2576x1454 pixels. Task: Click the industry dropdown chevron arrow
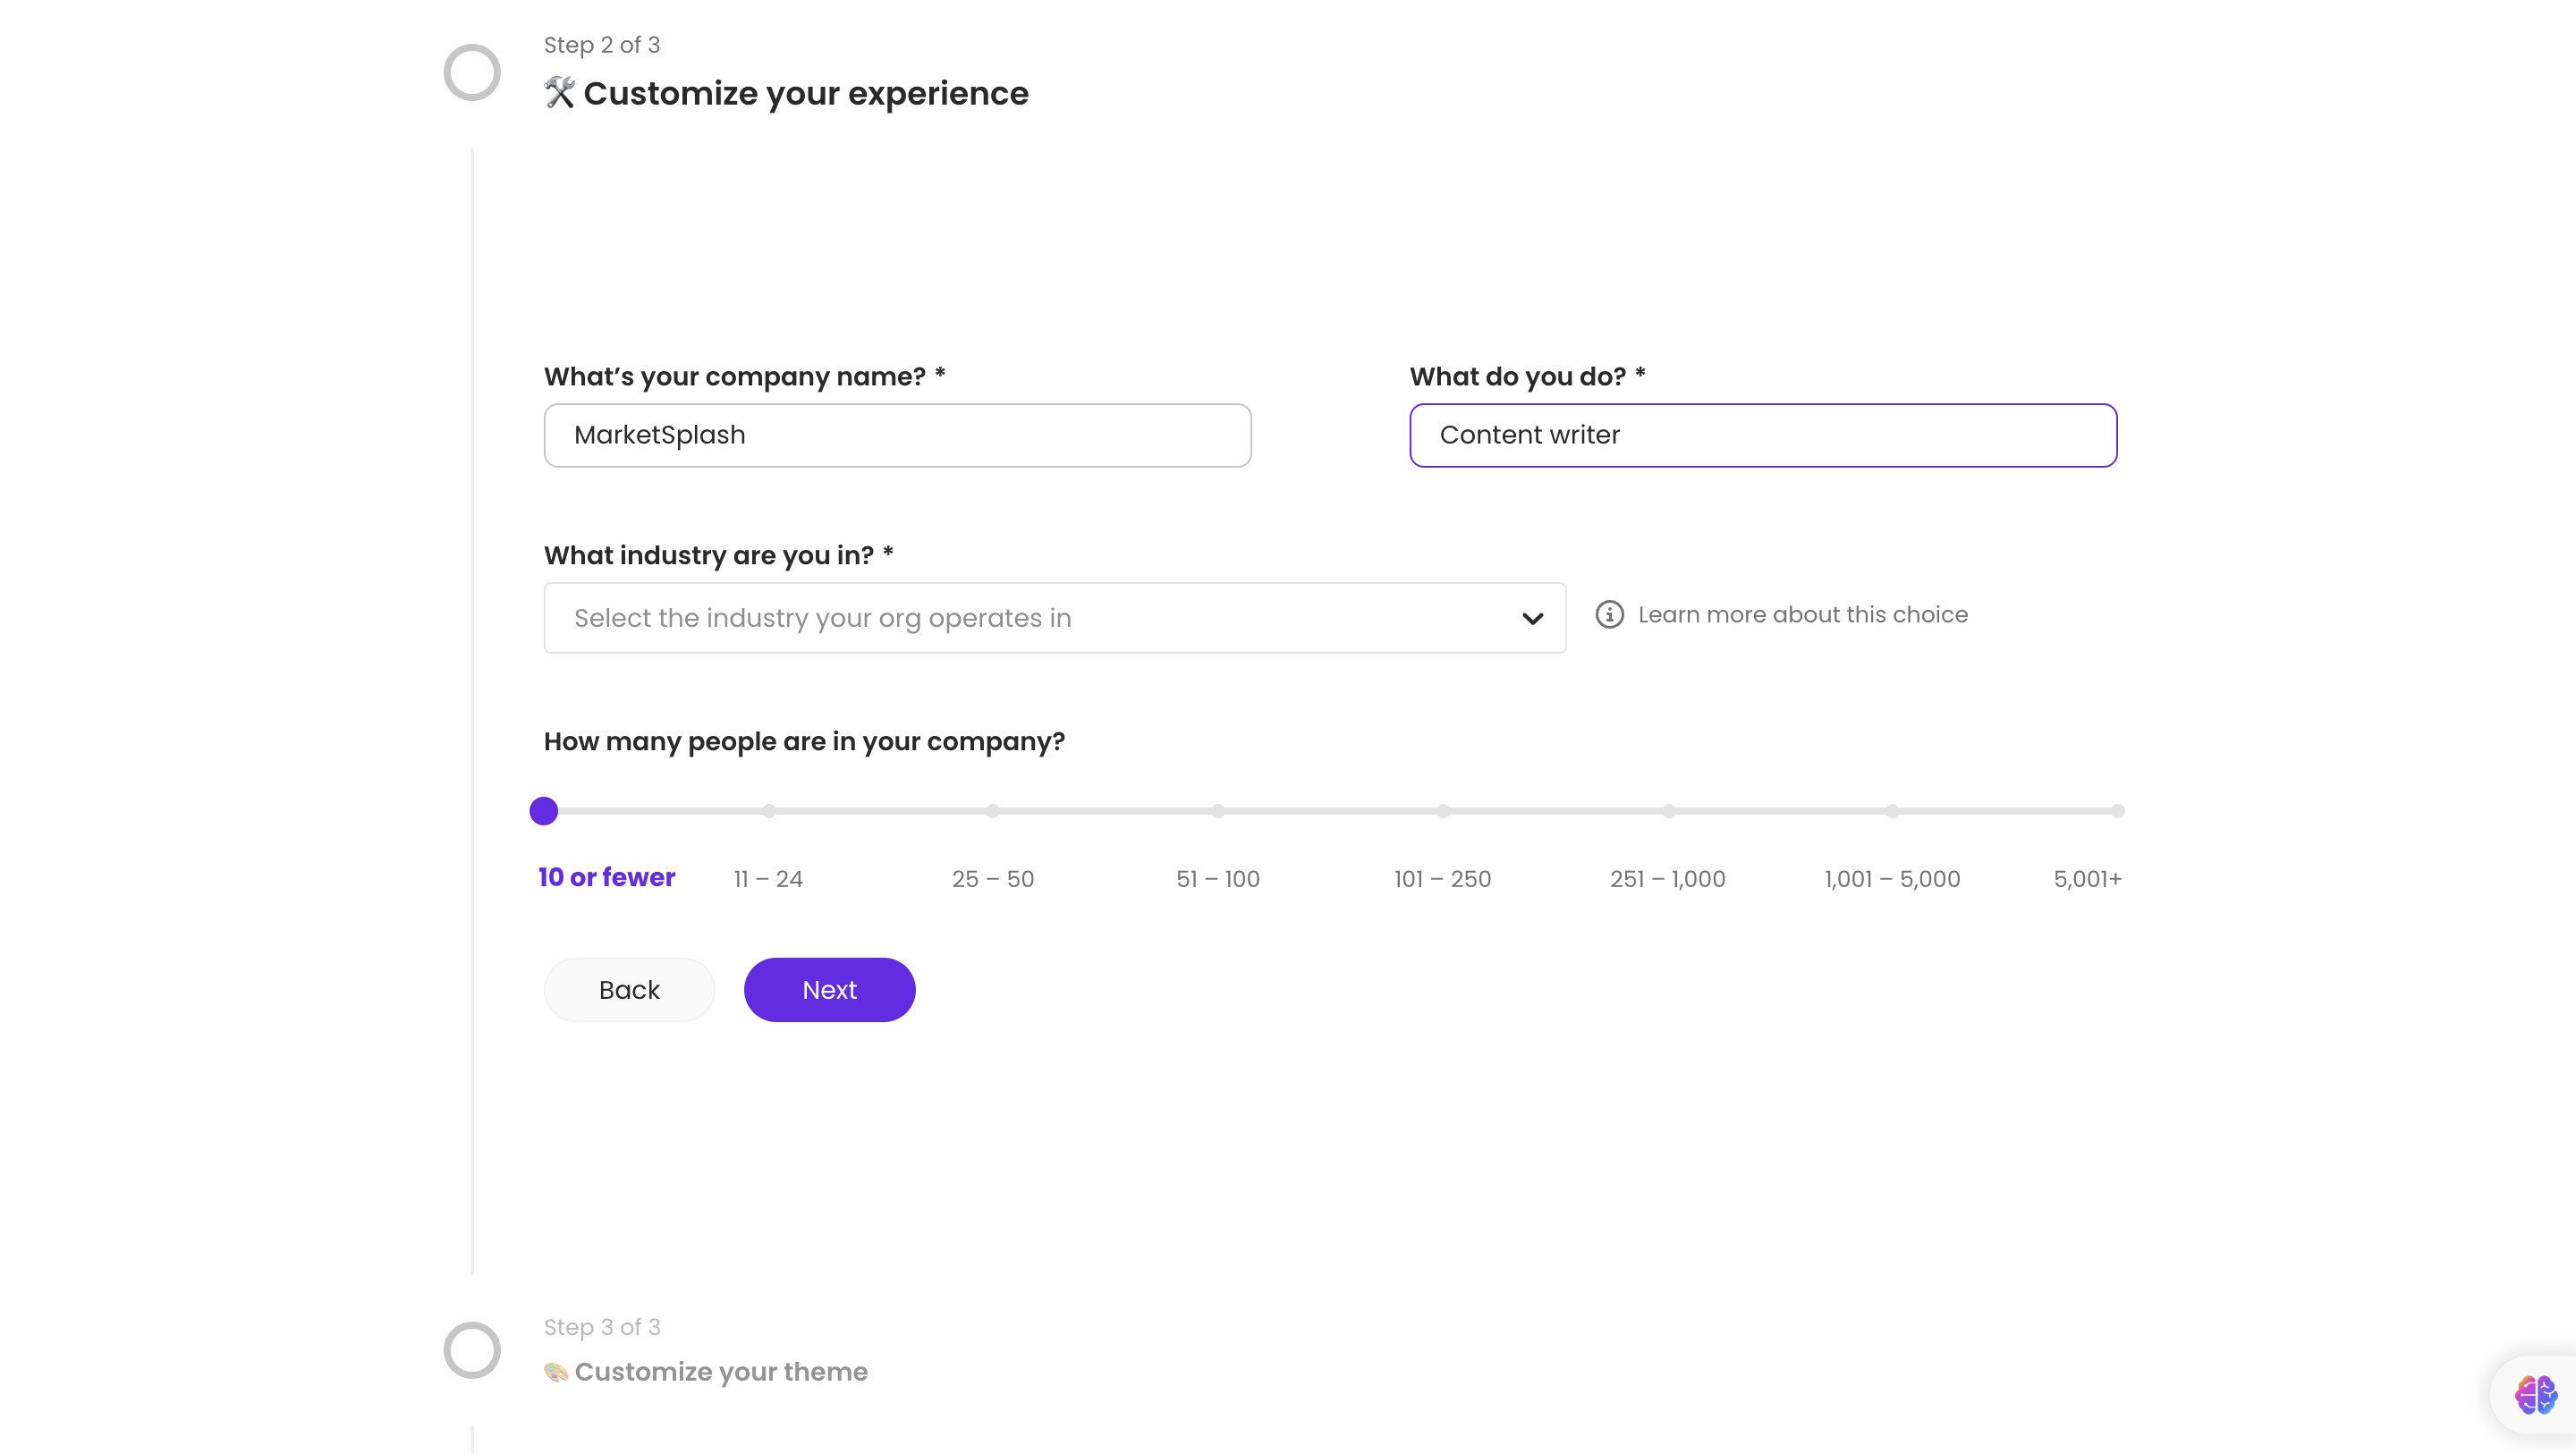1532,619
